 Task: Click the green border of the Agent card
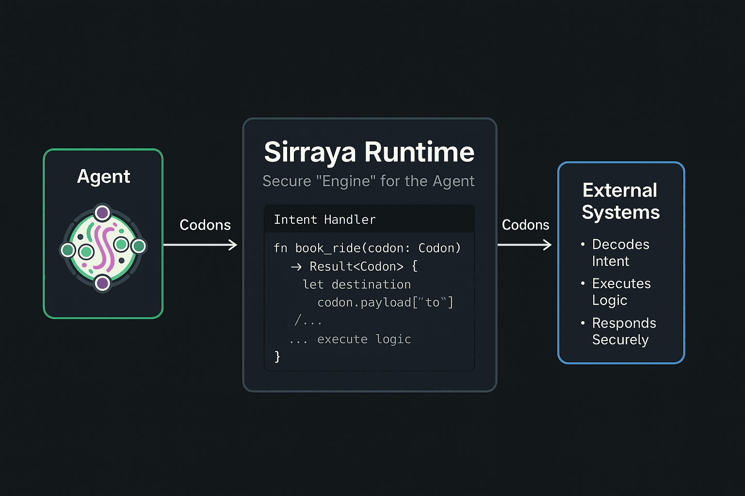(45, 233)
